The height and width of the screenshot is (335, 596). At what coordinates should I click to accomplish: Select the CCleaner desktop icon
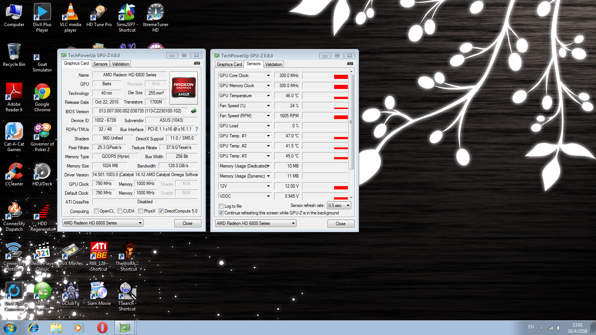coord(14,175)
